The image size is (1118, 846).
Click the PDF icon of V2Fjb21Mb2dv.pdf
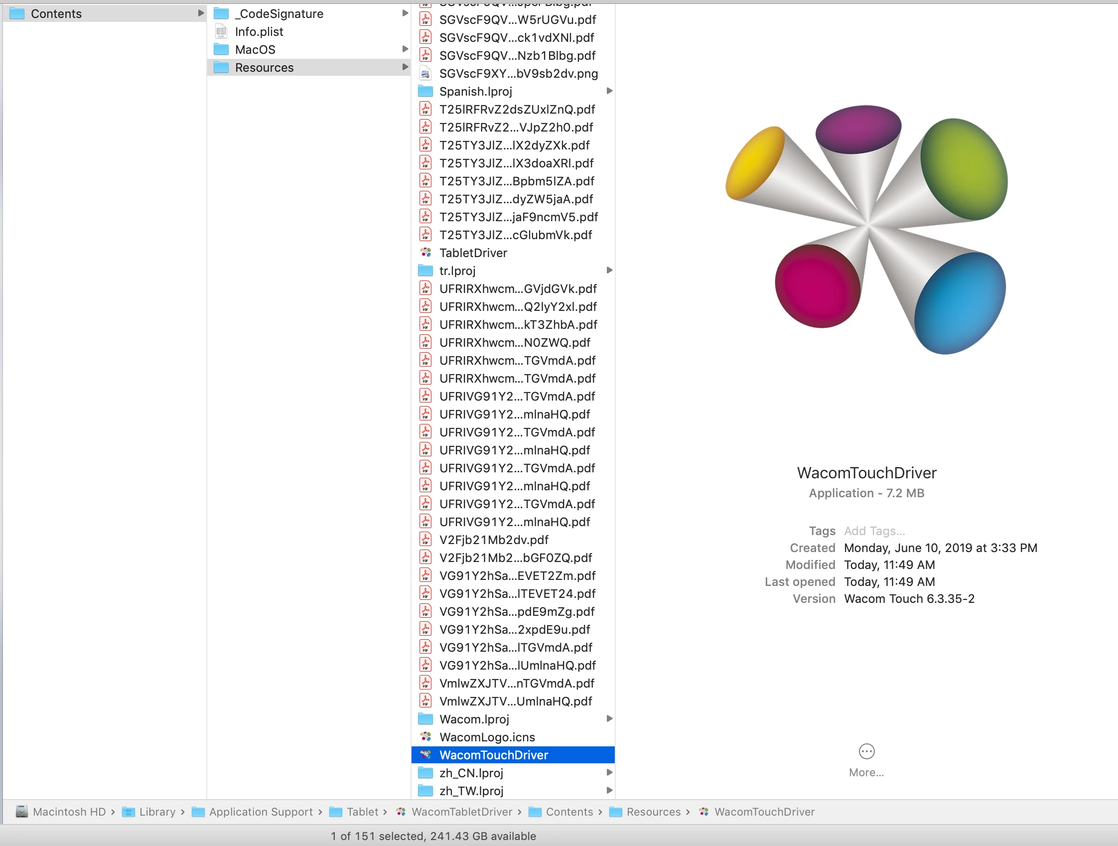coord(425,539)
